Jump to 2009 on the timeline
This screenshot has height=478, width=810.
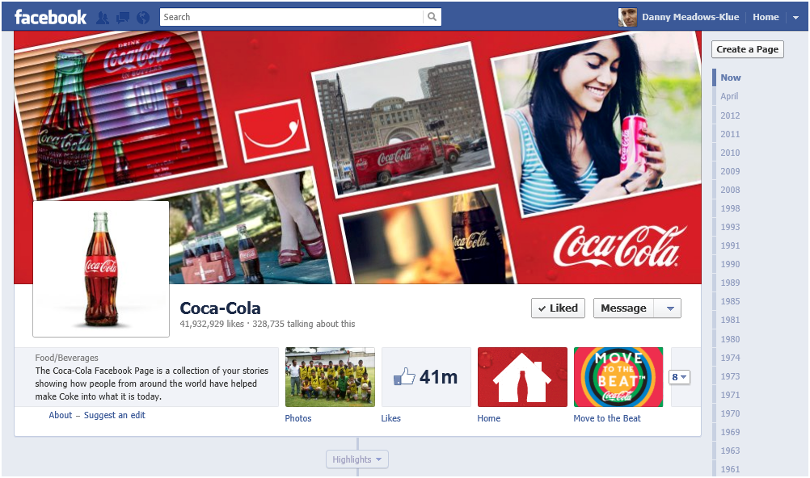[730, 171]
